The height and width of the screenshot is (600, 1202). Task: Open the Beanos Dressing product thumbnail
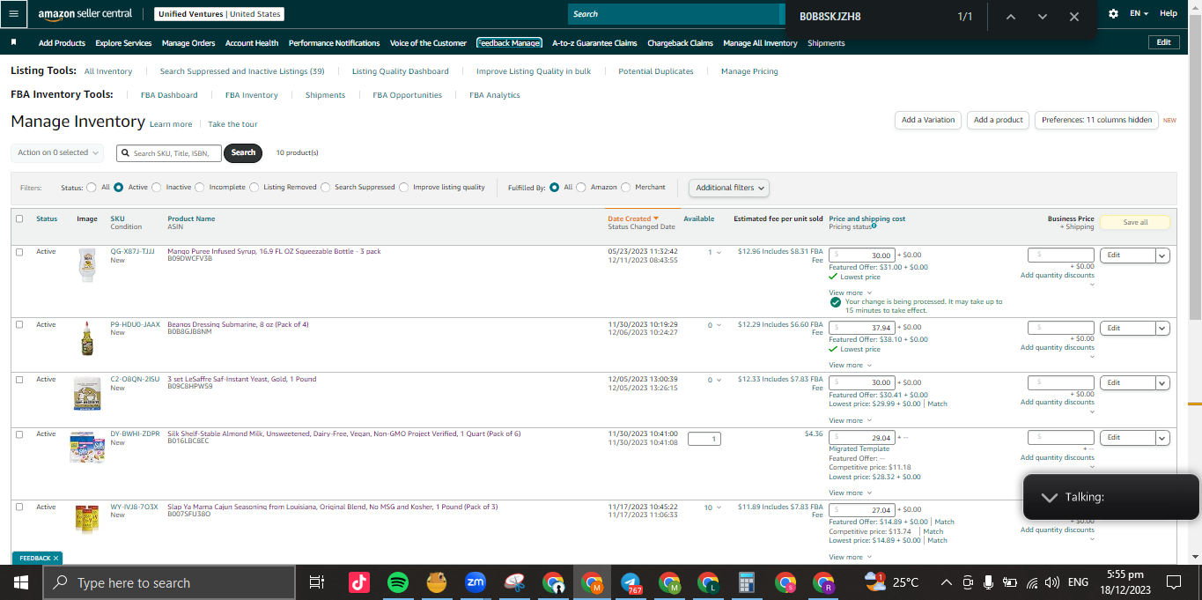[x=86, y=338]
